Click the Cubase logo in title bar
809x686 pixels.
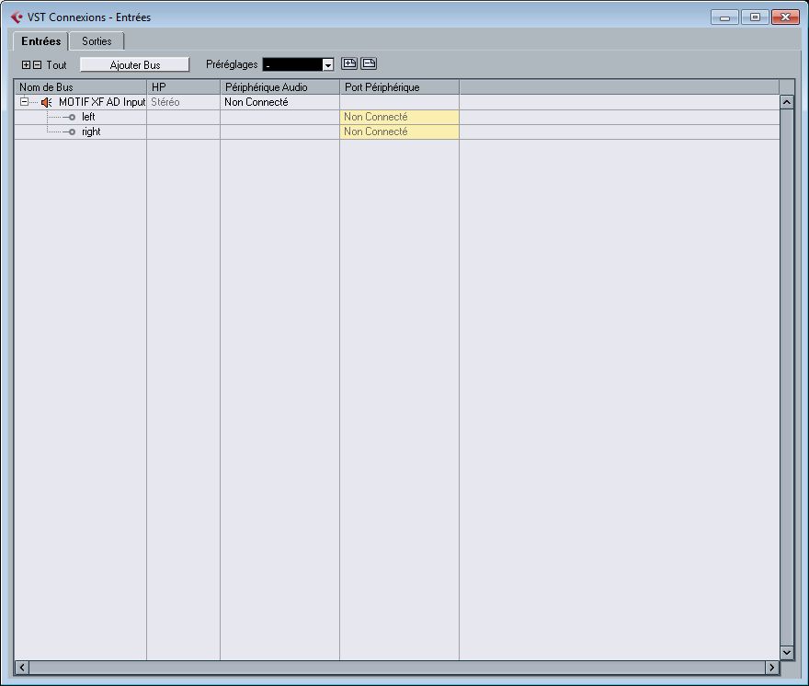coord(17,17)
